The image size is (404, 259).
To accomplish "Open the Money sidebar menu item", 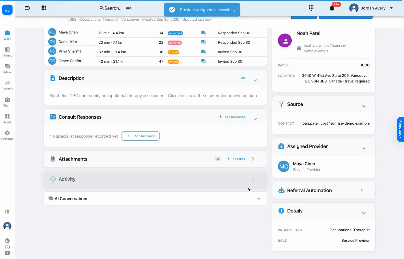I will click(x=8, y=52).
